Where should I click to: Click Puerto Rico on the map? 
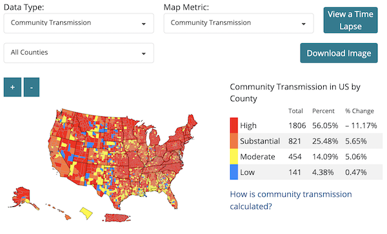pos(117,217)
